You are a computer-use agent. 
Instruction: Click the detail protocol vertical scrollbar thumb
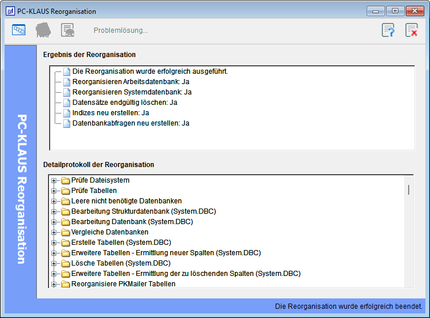[409, 190]
